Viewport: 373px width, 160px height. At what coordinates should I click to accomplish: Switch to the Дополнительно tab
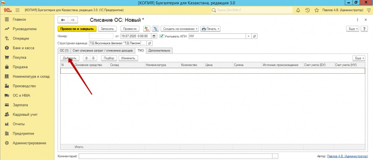[x=160, y=50]
